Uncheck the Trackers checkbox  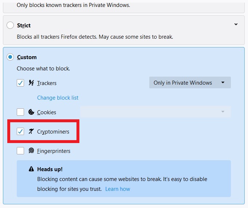coord(20,83)
